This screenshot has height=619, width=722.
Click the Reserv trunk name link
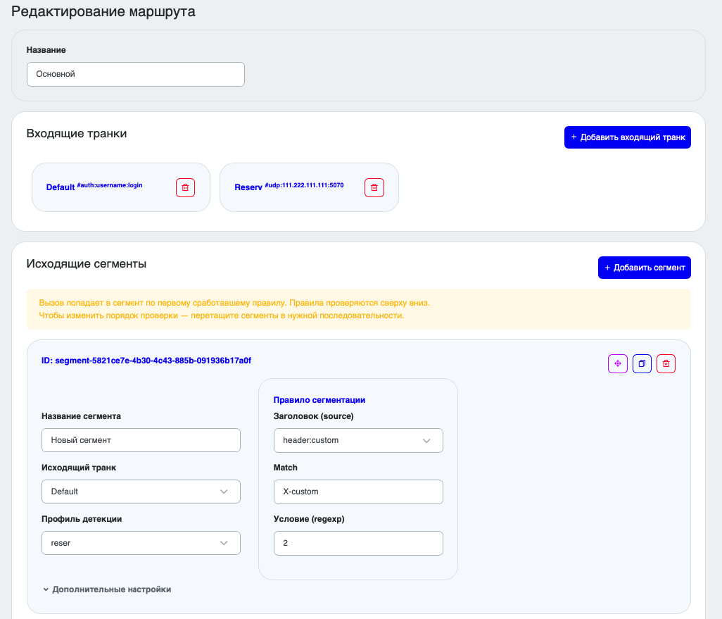tap(248, 187)
